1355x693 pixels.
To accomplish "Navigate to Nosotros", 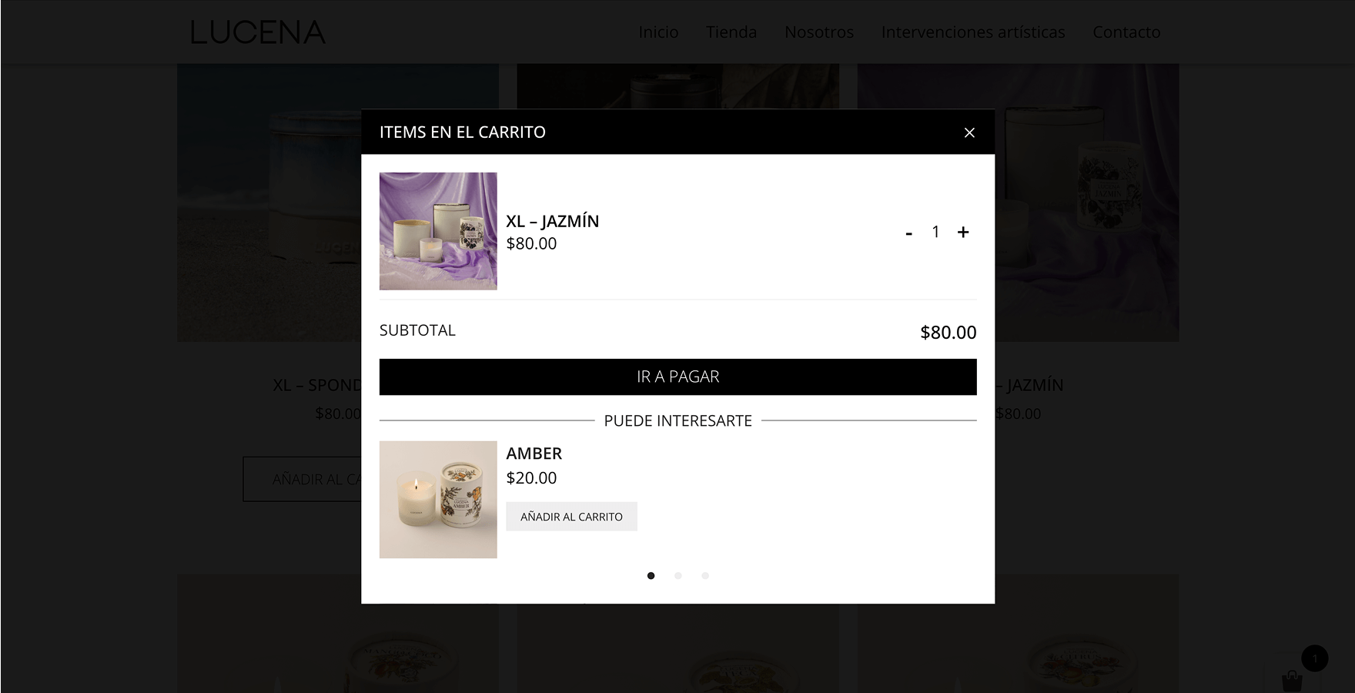I will point(819,32).
